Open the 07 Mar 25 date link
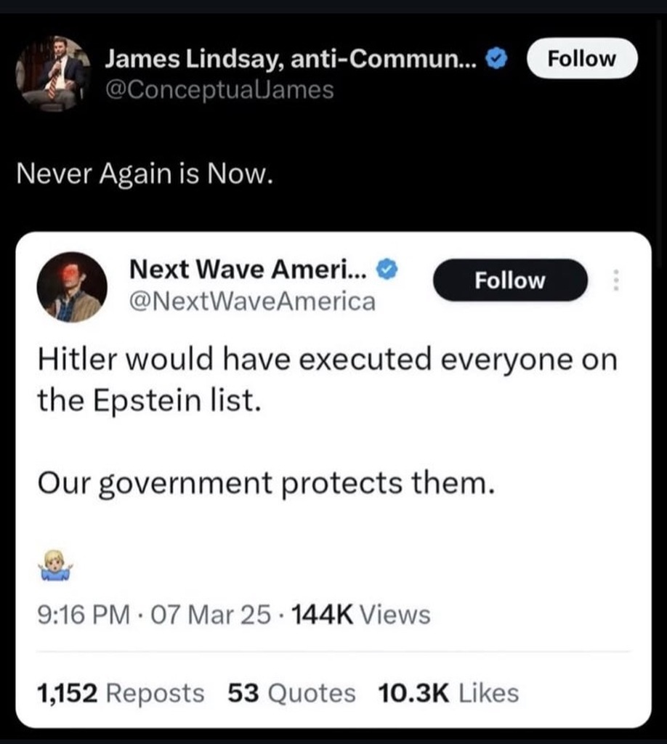The height and width of the screenshot is (744, 667). point(211,615)
